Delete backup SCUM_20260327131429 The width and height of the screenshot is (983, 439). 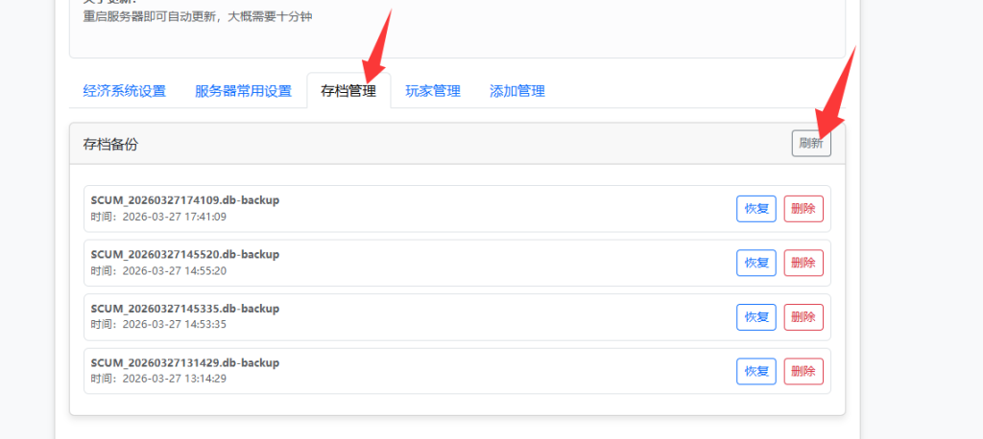(x=803, y=371)
